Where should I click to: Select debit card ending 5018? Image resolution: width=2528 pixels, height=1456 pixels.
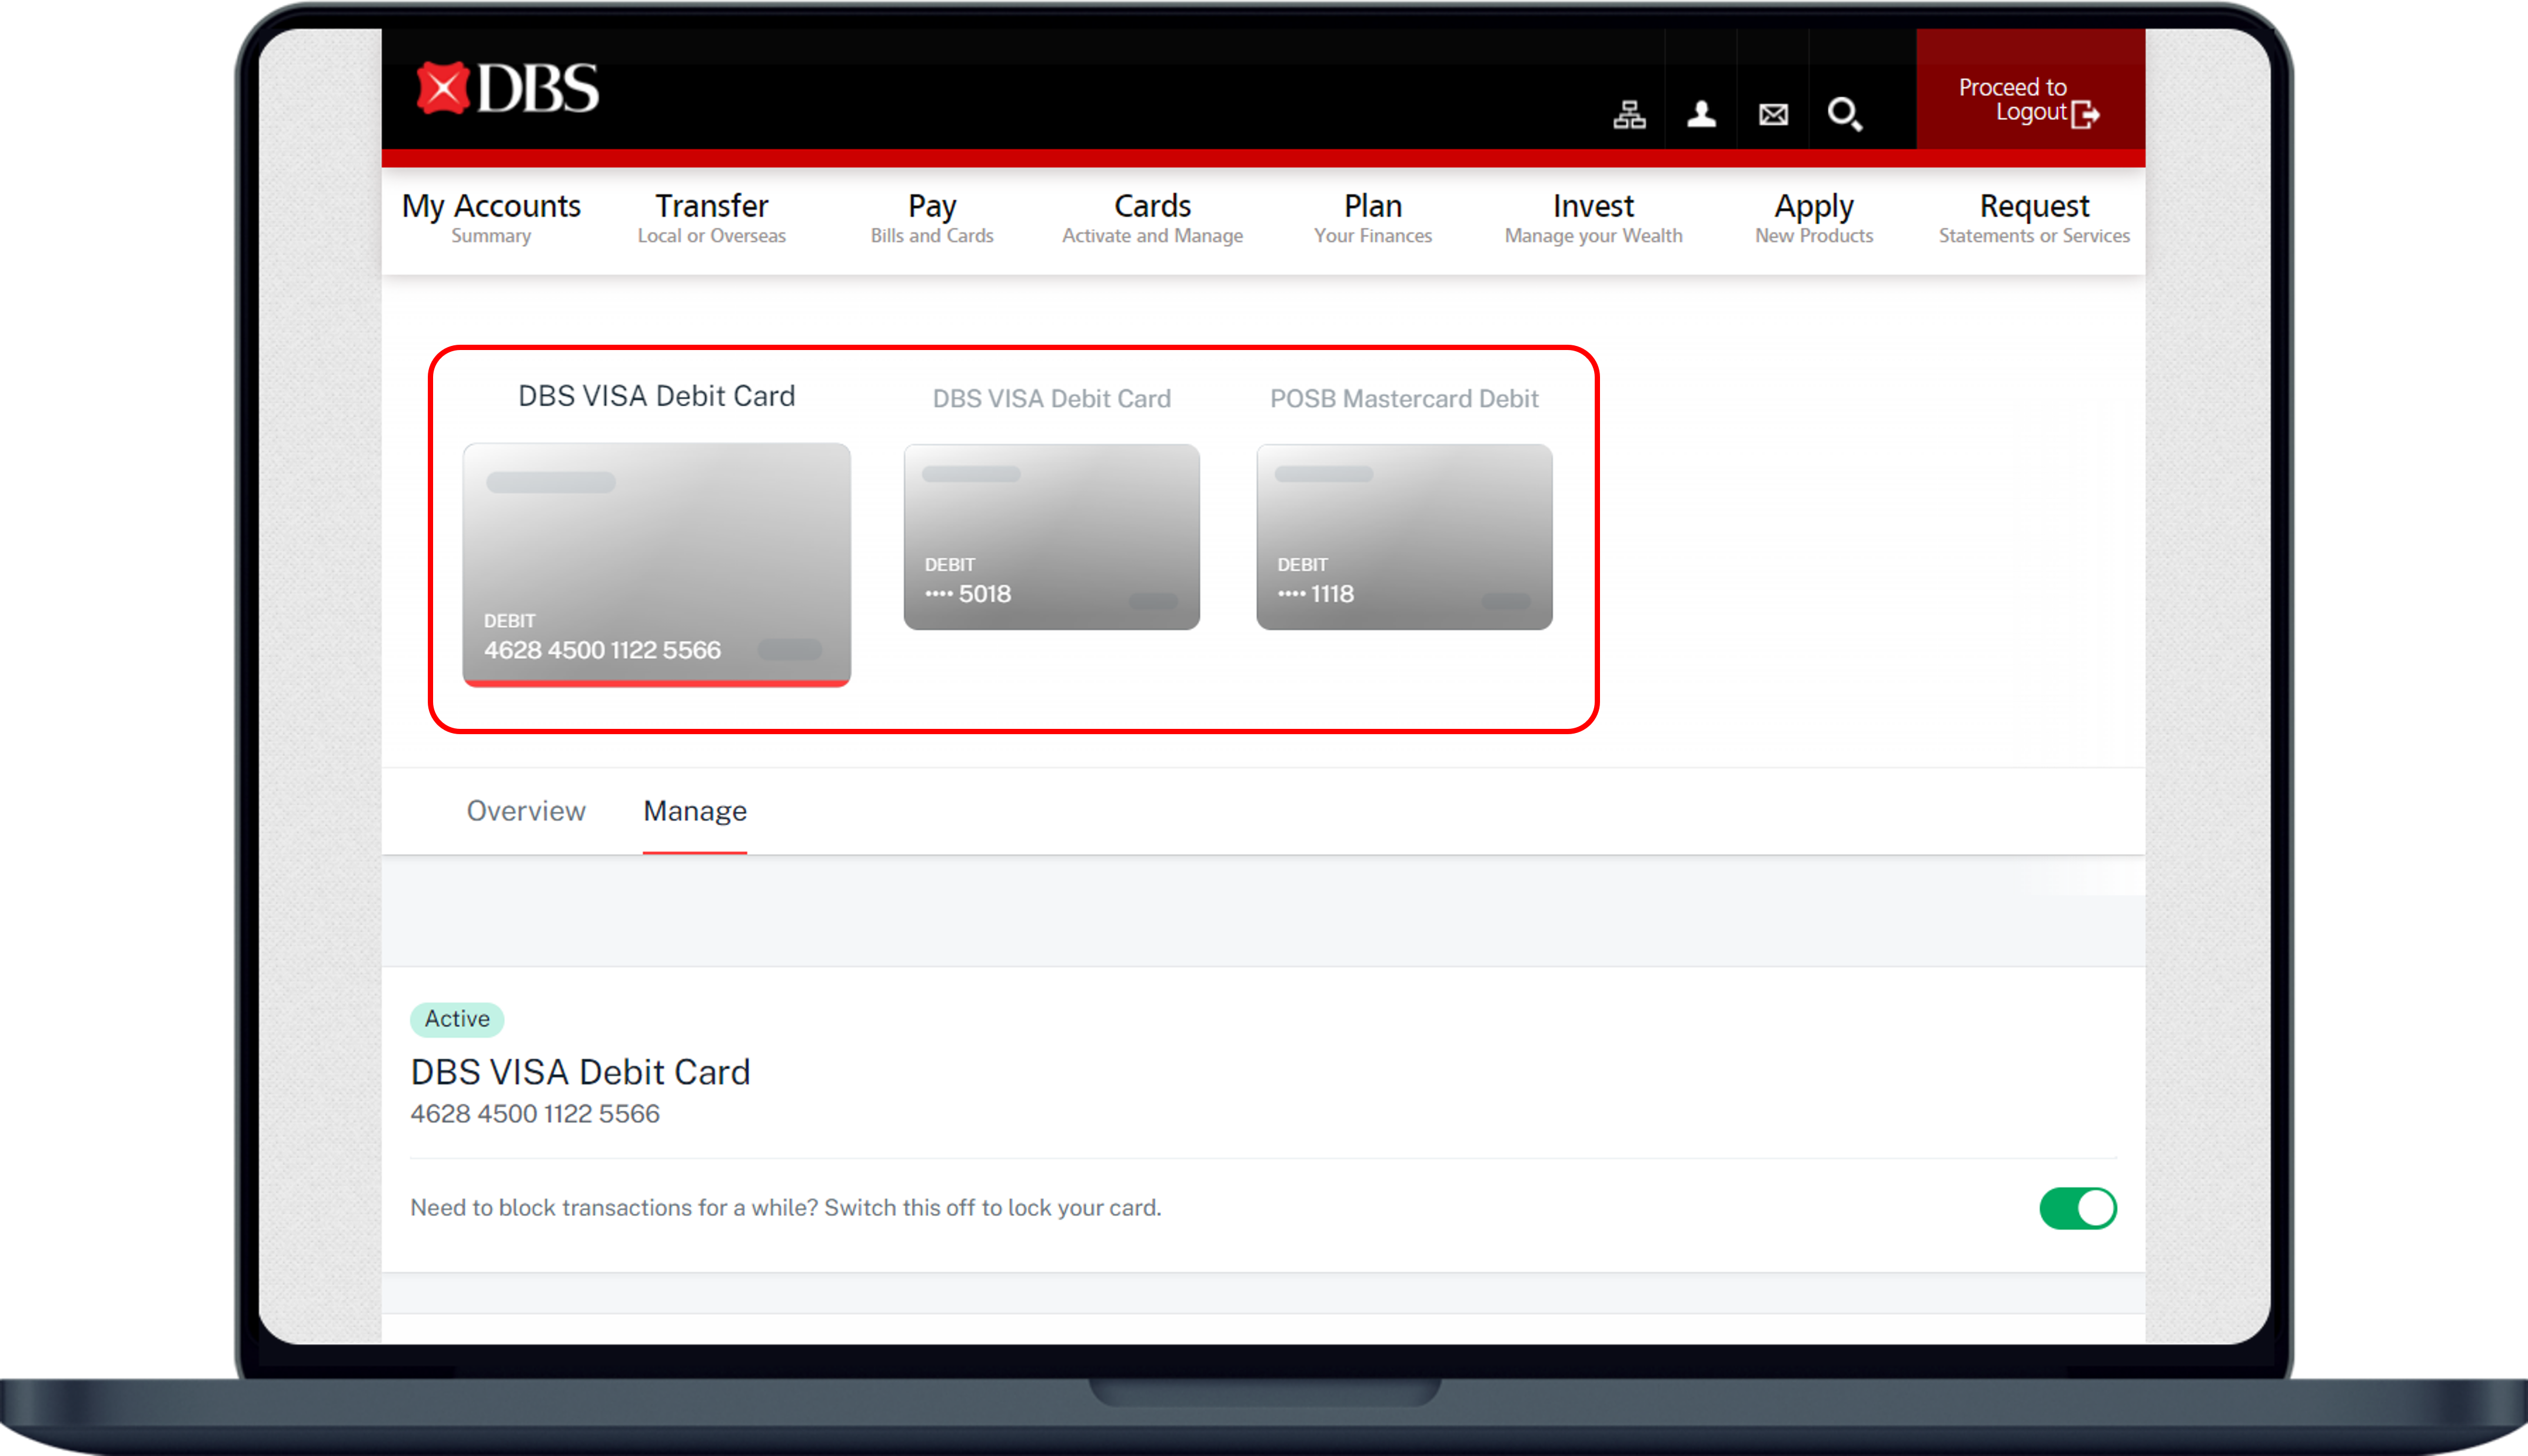click(x=1051, y=537)
